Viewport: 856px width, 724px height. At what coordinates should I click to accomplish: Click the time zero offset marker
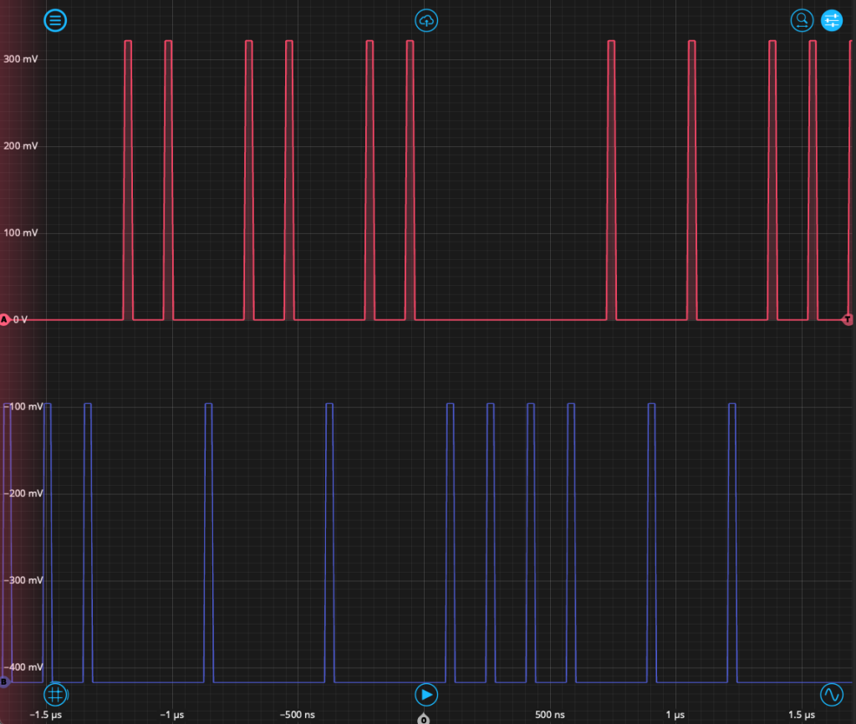point(424,719)
